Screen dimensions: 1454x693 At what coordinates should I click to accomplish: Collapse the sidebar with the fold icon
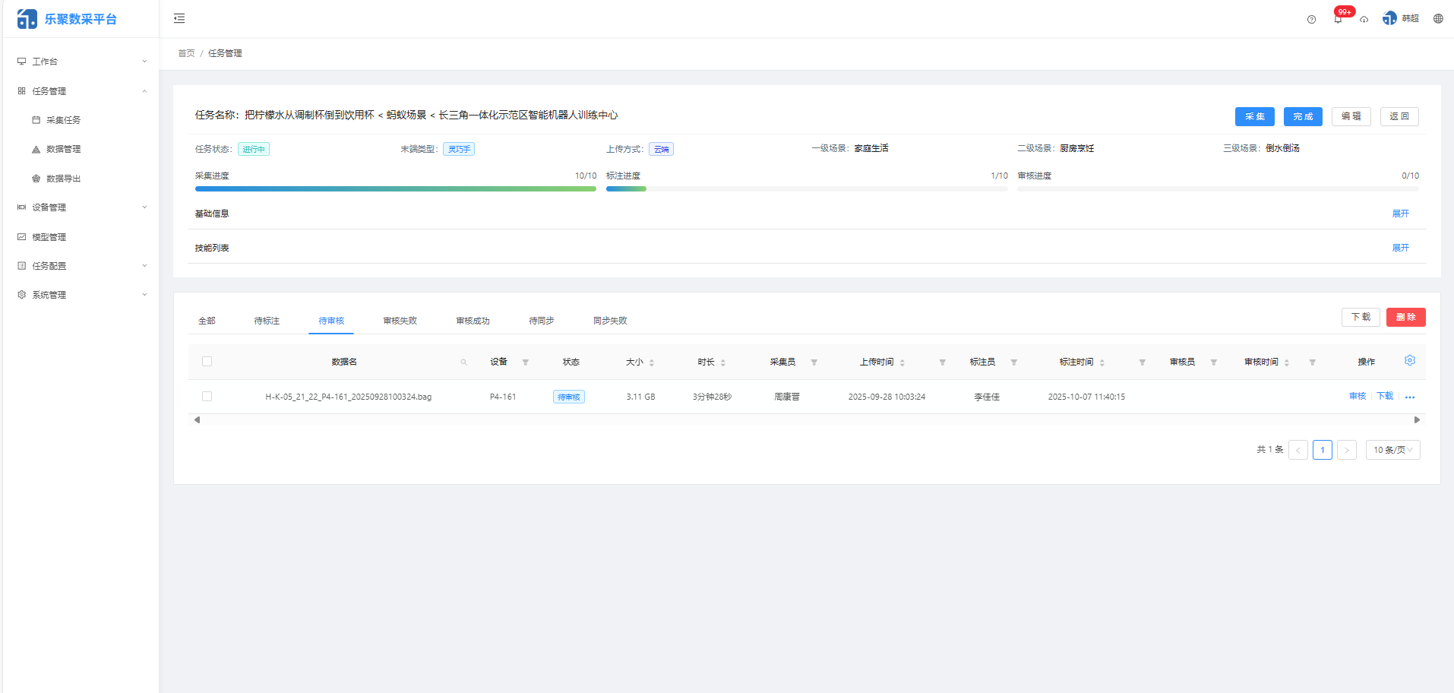pos(179,17)
